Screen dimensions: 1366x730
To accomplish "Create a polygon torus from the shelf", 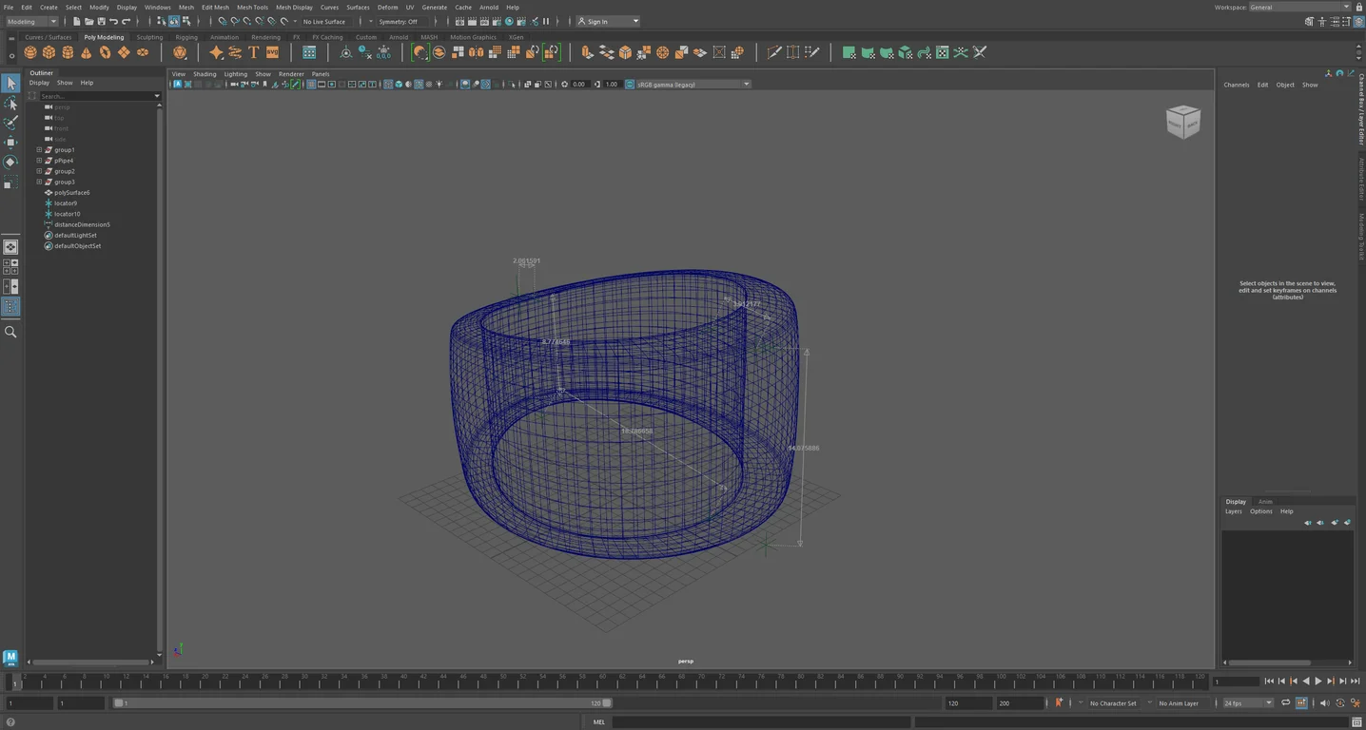I will point(105,52).
